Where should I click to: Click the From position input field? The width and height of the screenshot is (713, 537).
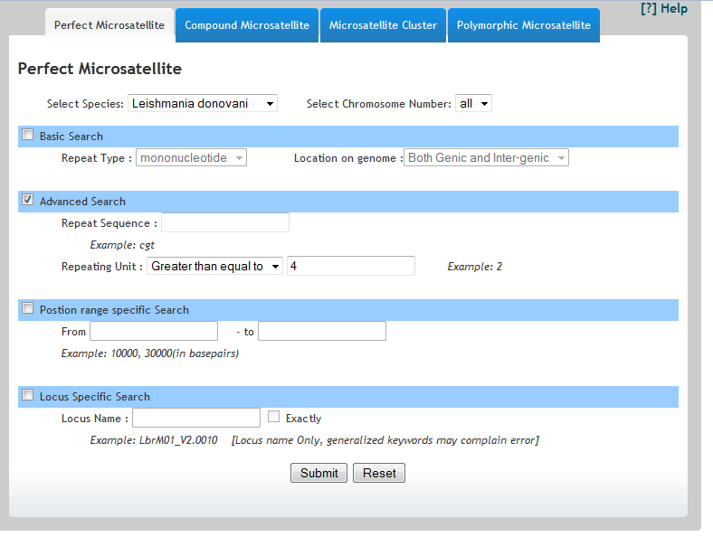tap(154, 331)
